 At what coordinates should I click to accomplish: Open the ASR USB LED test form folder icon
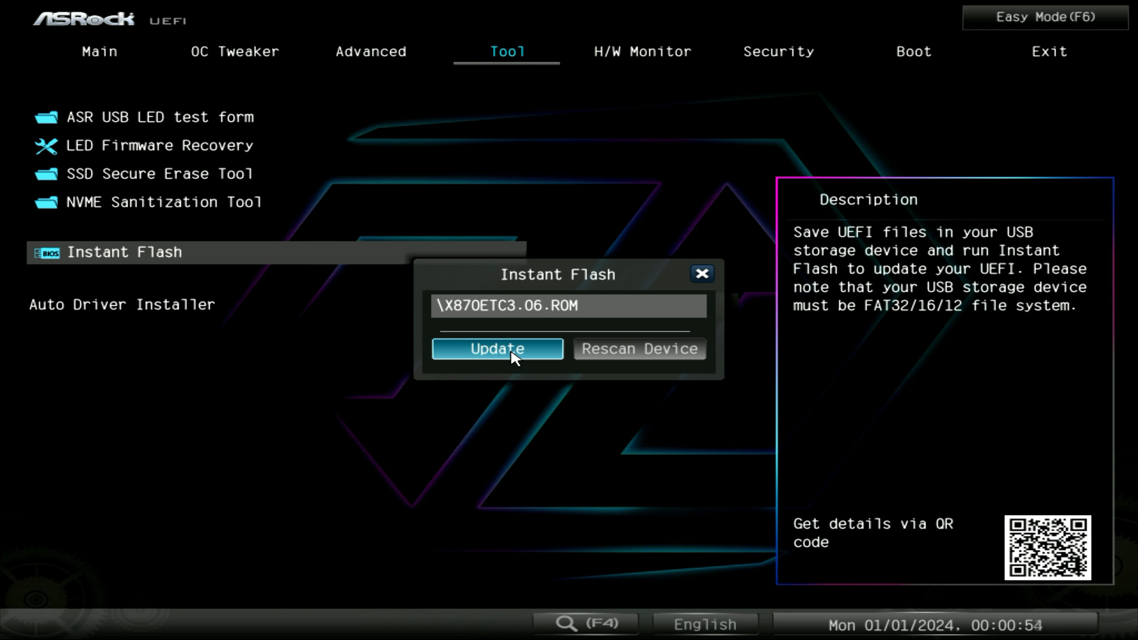point(46,118)
